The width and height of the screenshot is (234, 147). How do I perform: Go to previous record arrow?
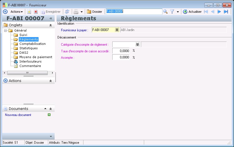click(213, 12)
